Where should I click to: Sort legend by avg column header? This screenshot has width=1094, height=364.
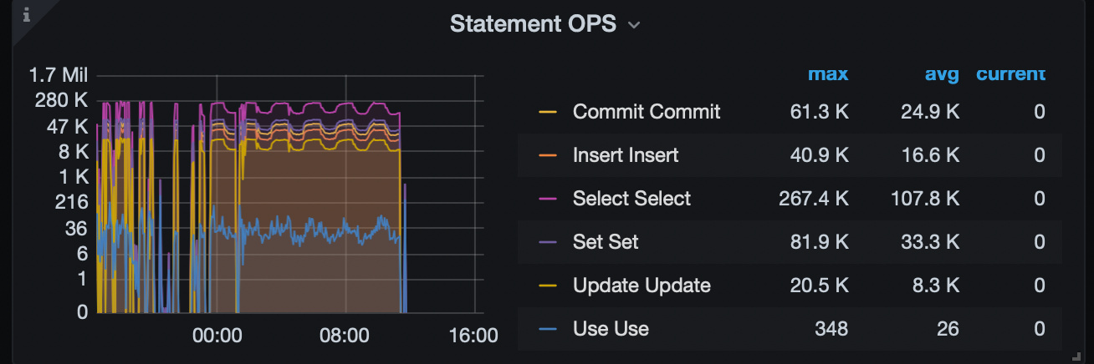(x=941, y=74)
